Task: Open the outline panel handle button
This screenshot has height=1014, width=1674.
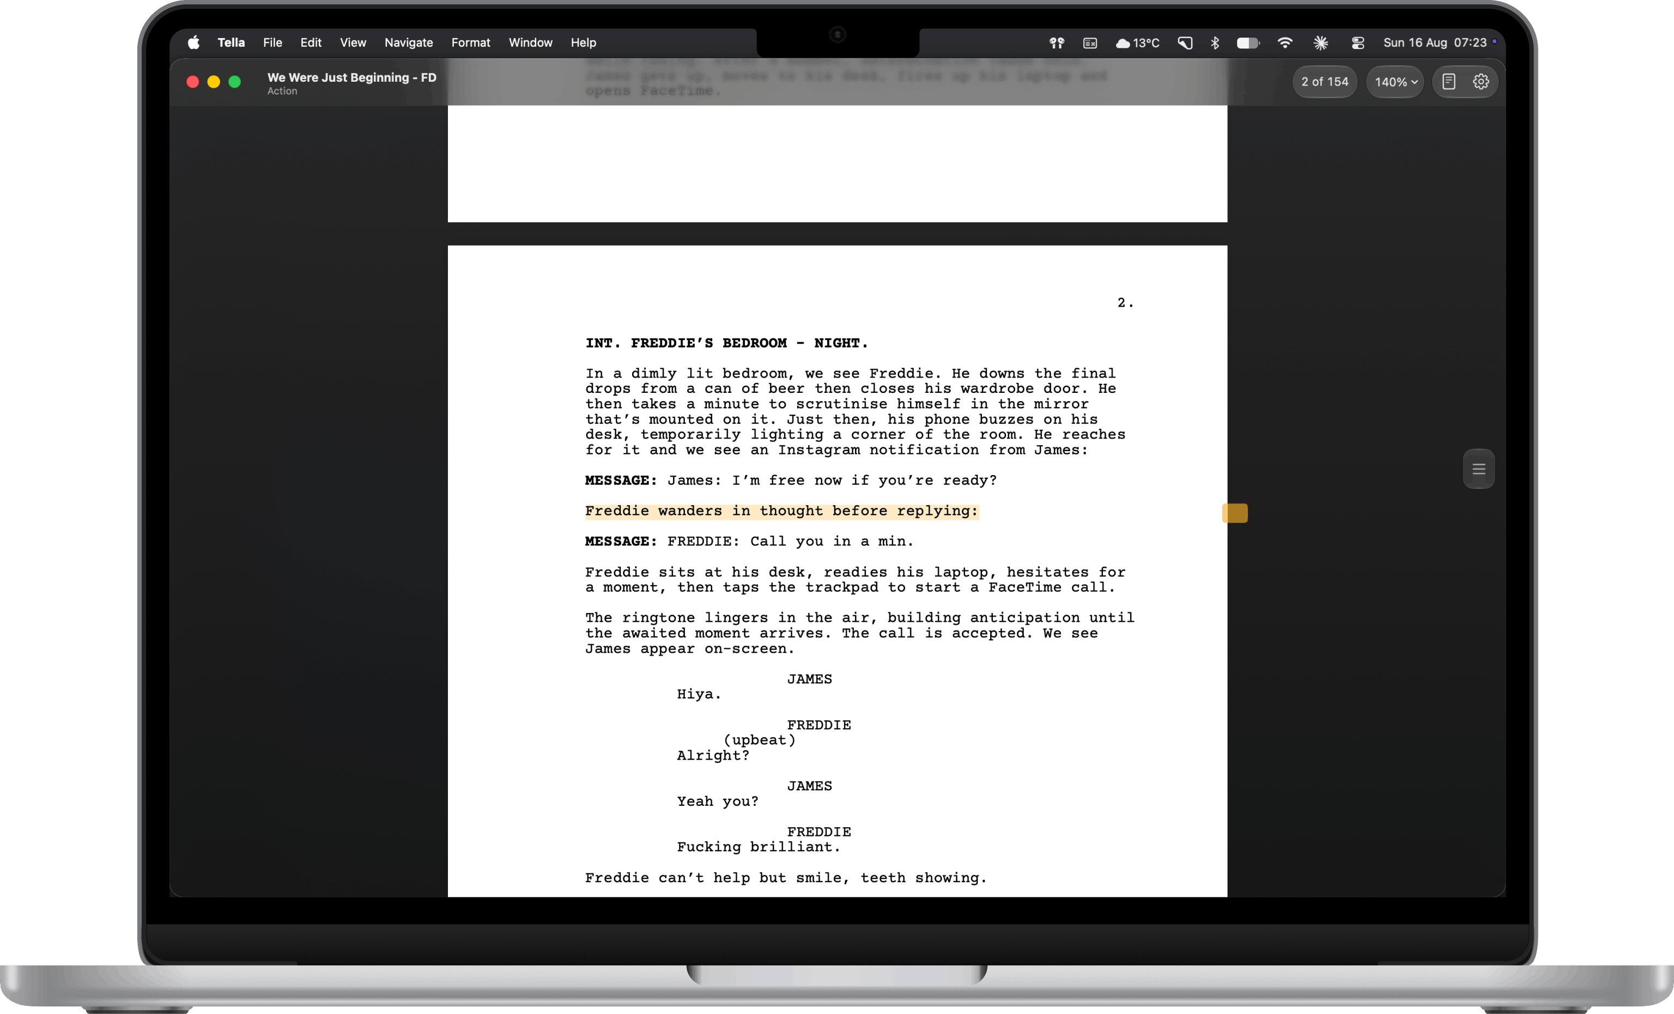Action: 1478,469
